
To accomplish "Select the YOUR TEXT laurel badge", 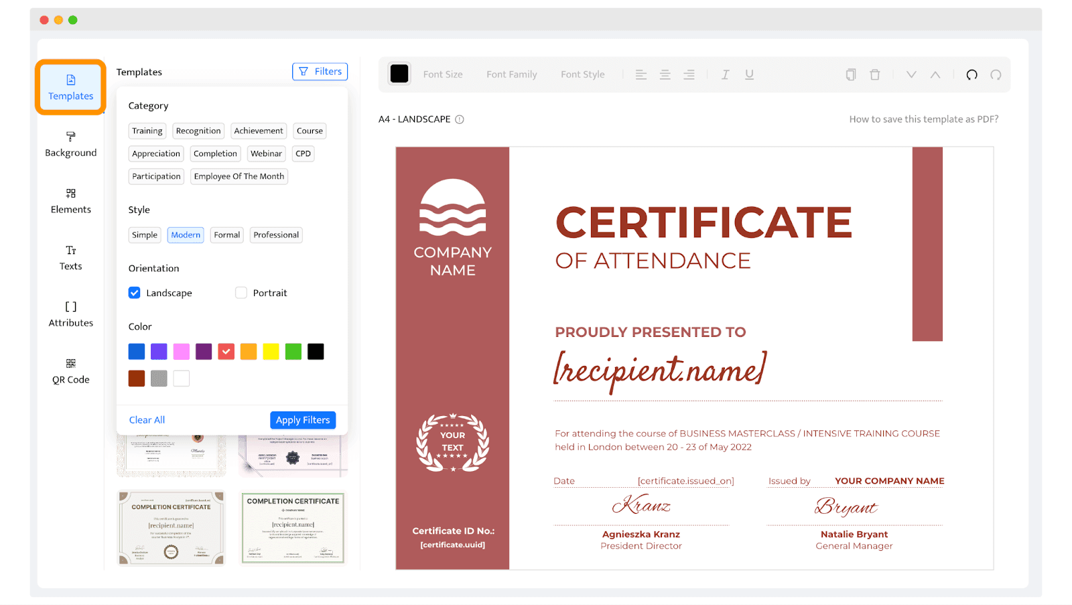I will [453, 442].
